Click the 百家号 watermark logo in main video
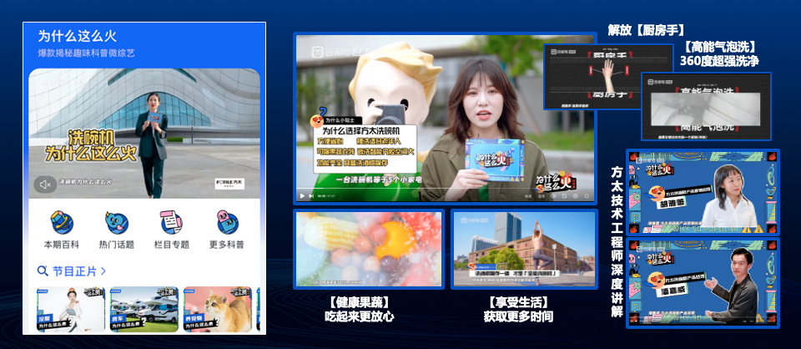This screenshot has width=801, height=349. pyautogui.click(x=340, y=52)
